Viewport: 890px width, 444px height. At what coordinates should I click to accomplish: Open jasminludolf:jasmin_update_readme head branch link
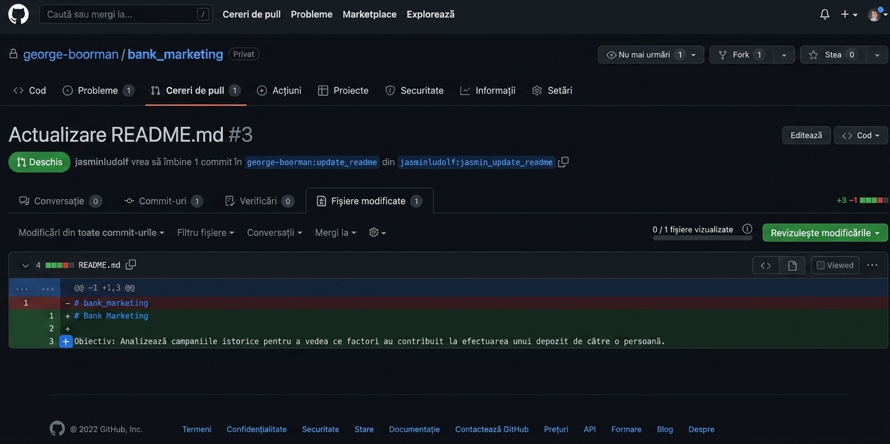pos(476,162)
